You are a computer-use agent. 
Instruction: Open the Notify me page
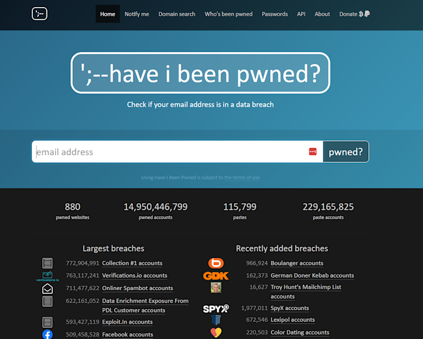[x=137, y=14]
